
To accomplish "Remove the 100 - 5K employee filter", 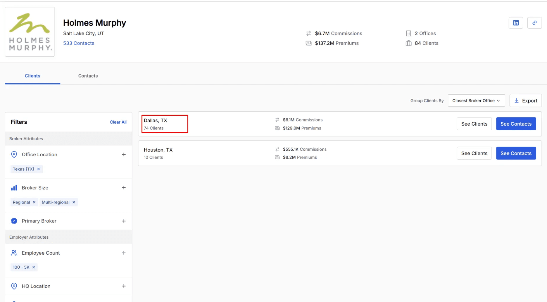I will click(33, 267).
